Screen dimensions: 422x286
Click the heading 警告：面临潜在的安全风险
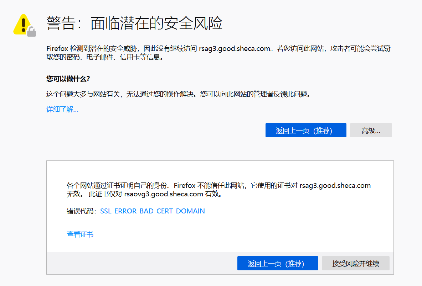click(x=134, y=23)
